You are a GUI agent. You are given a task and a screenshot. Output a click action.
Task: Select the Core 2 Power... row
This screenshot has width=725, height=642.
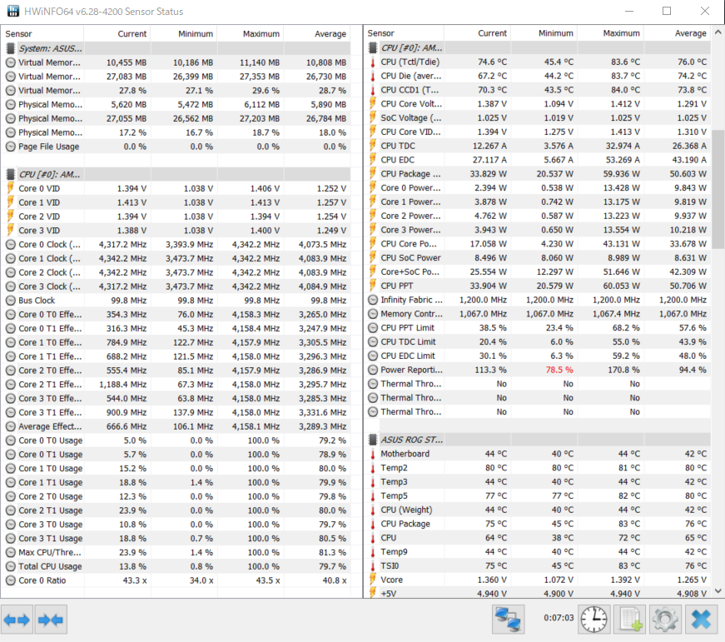(x=537, y=216)
